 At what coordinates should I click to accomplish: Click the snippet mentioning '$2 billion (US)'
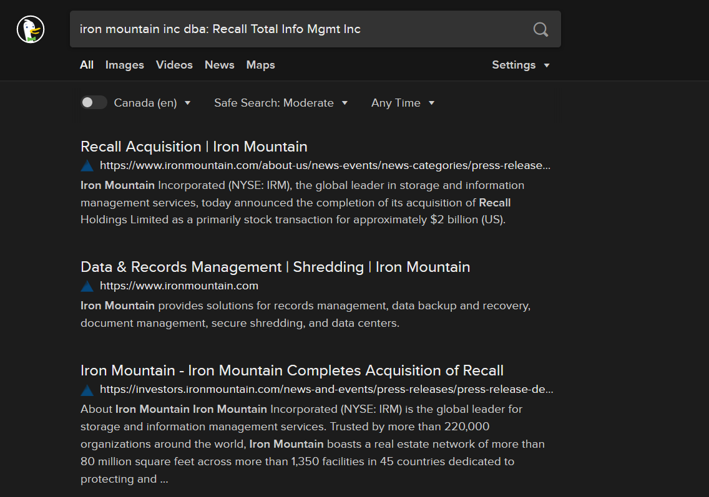303,203
